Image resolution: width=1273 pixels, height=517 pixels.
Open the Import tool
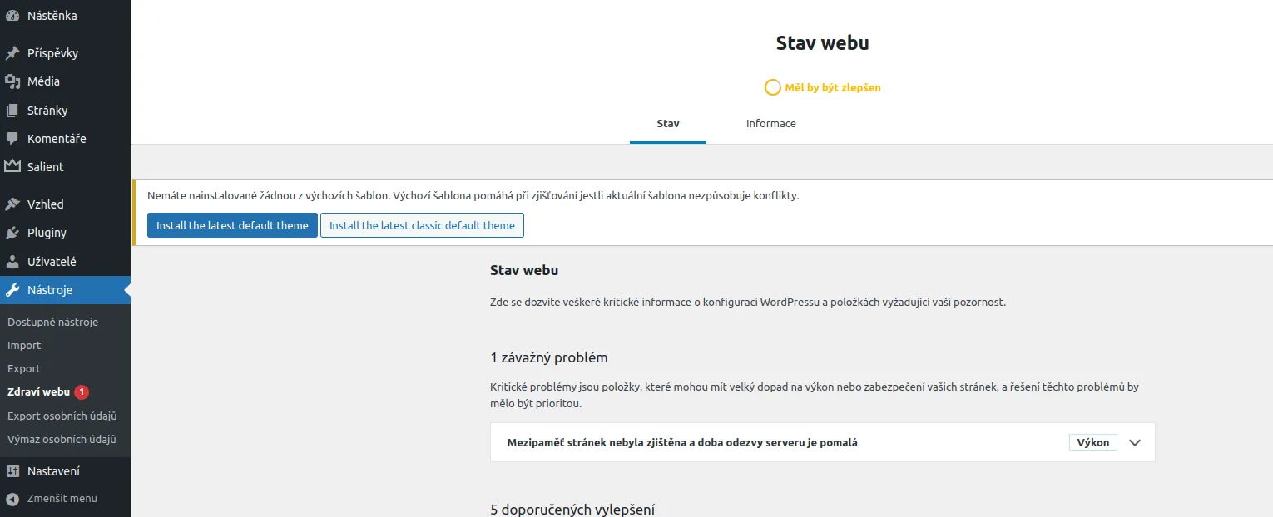tap(24, 345)
